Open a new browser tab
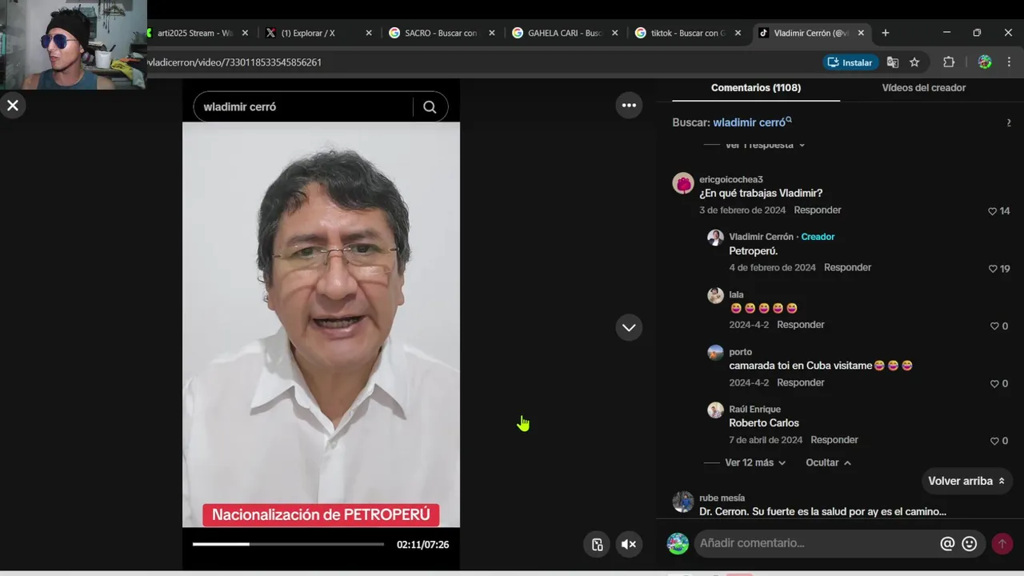 coord(886,33)
